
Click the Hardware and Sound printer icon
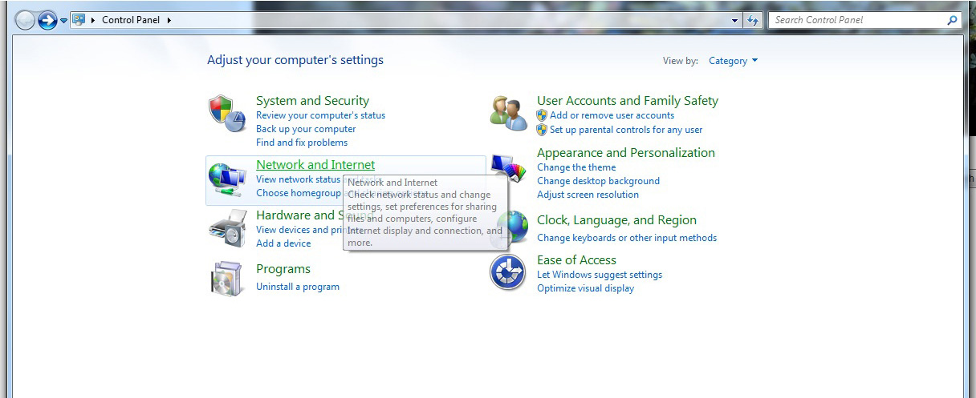point(227,228)
